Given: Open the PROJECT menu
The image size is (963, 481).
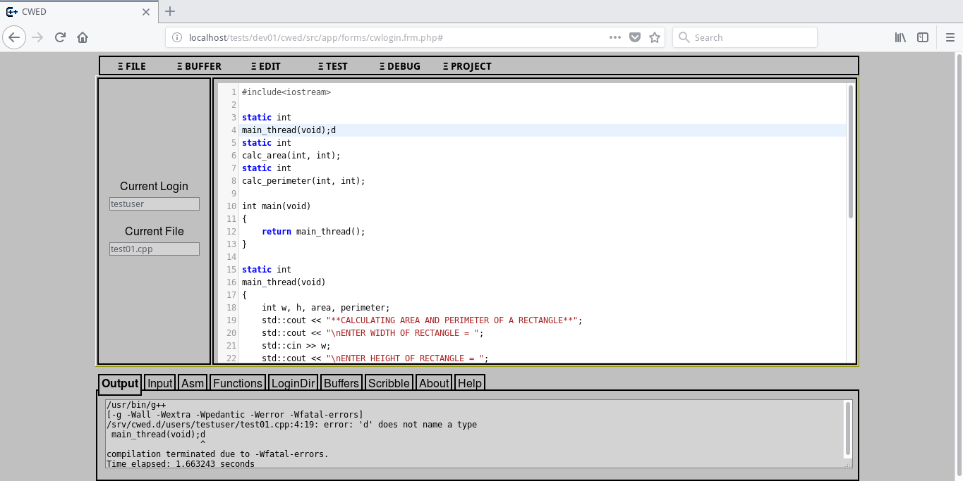Looking at the screenshot, I should click(467, 66).
